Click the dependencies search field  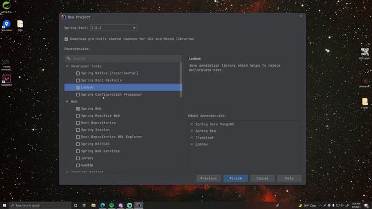(123, 58)
